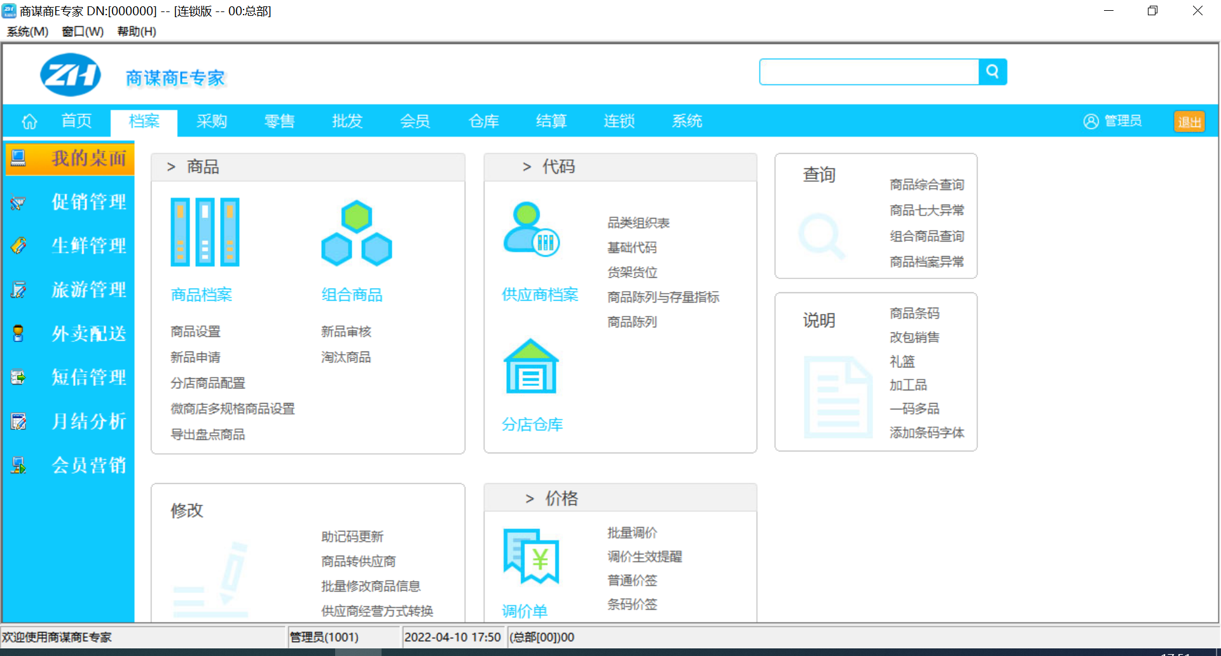The height and width of the screenshot is (656, 1221).
Task: Click the search input field
Action: (869, 72)
